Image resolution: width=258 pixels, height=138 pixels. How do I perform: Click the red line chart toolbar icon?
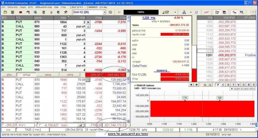(206, 12)
